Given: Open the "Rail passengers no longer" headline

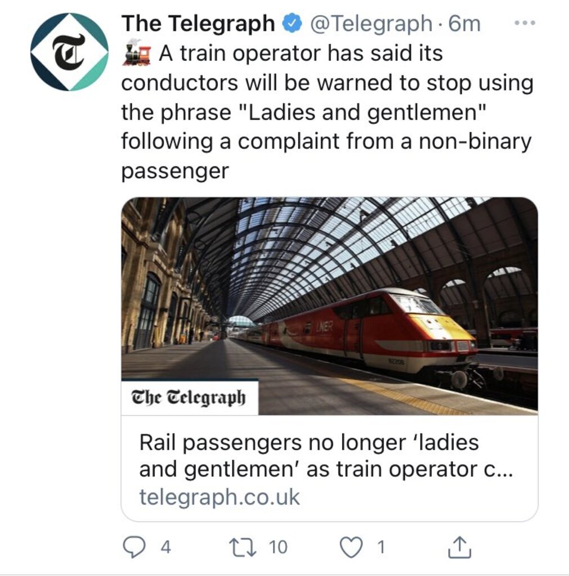Looking at the screenshot, I should click(325, 456).
